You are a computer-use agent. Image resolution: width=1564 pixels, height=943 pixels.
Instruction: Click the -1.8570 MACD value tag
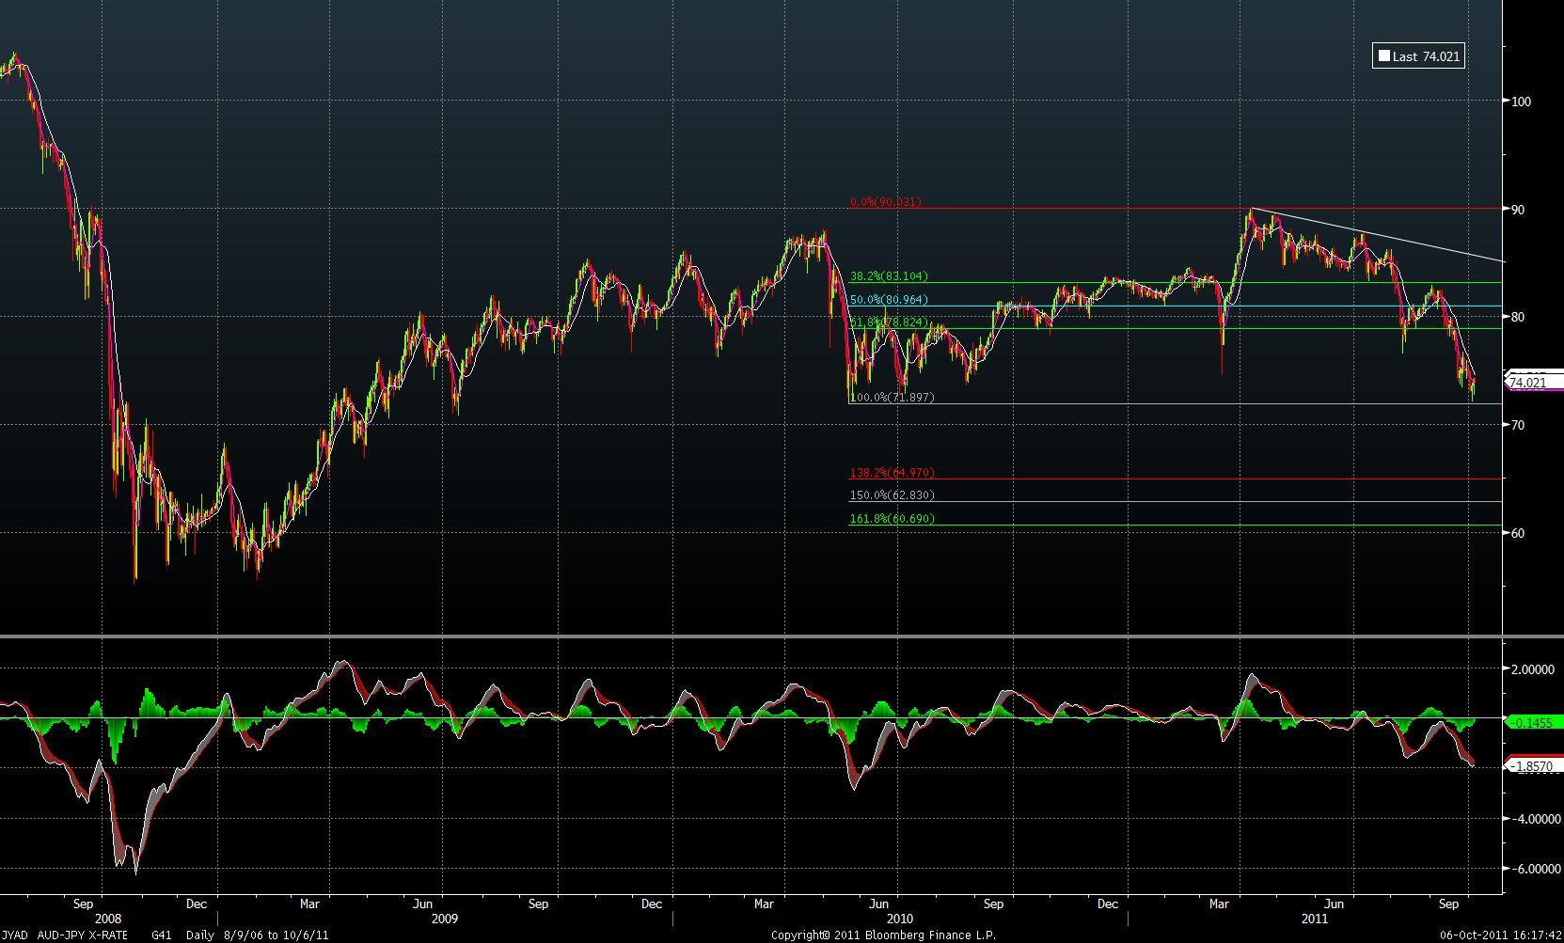click(x=1533, y=767)
